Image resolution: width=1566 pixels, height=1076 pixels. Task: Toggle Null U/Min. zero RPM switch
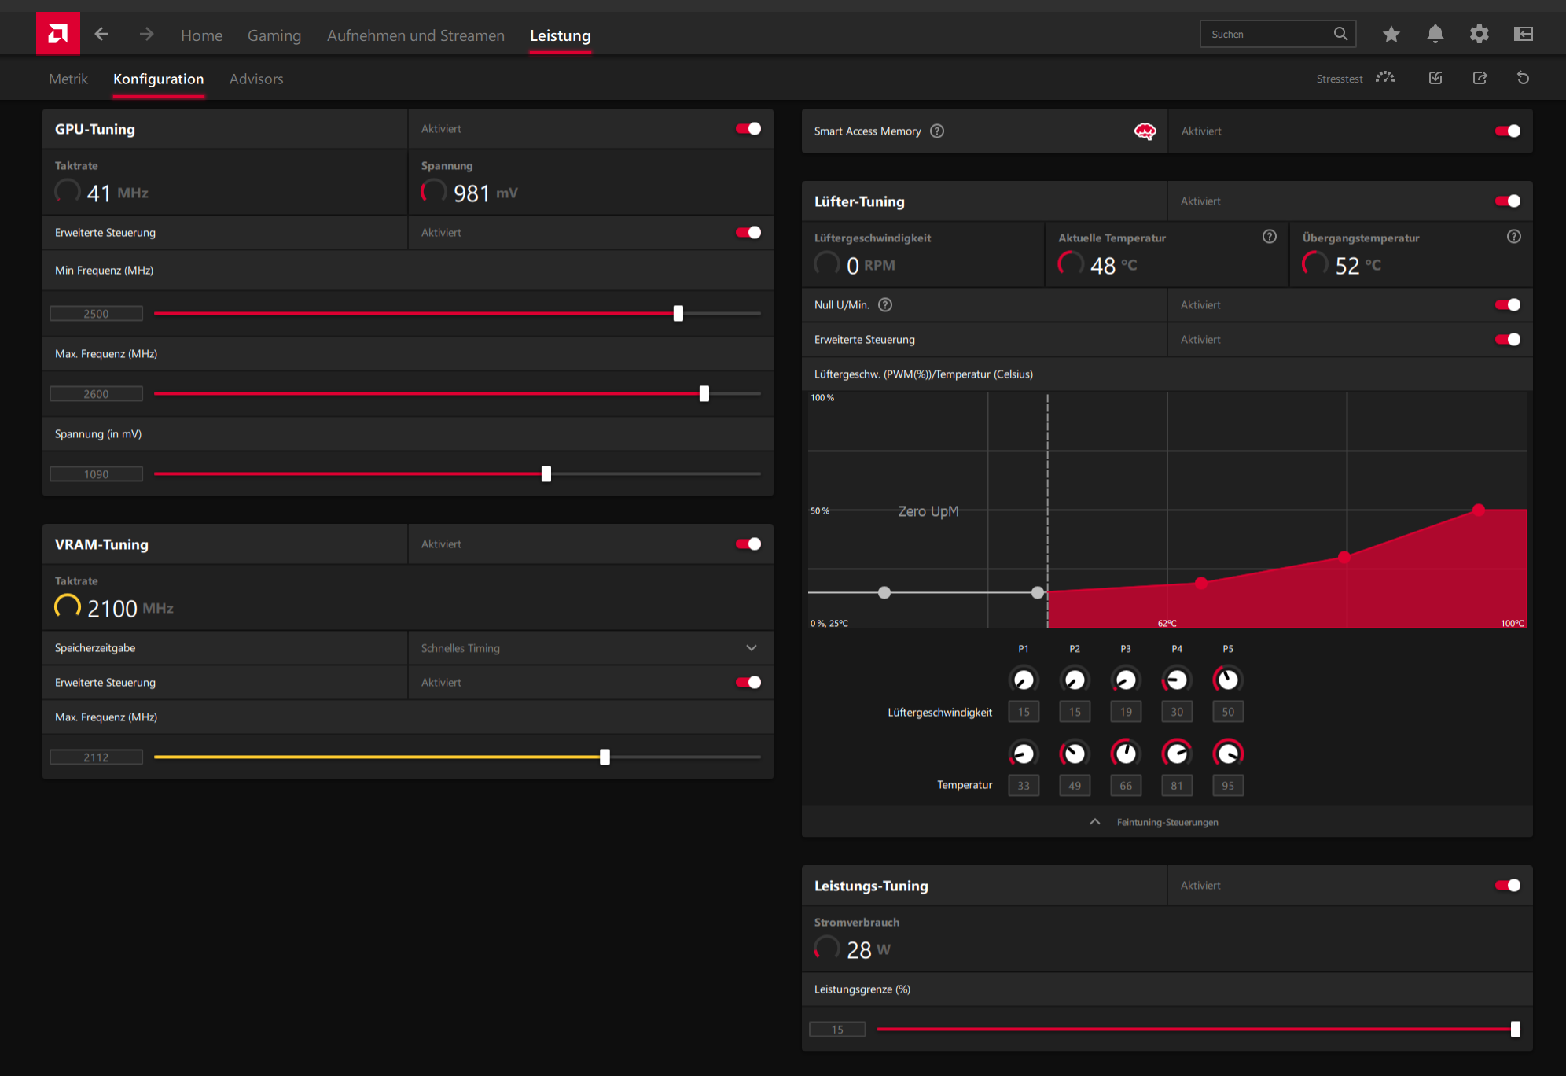tap(1507, 305)
